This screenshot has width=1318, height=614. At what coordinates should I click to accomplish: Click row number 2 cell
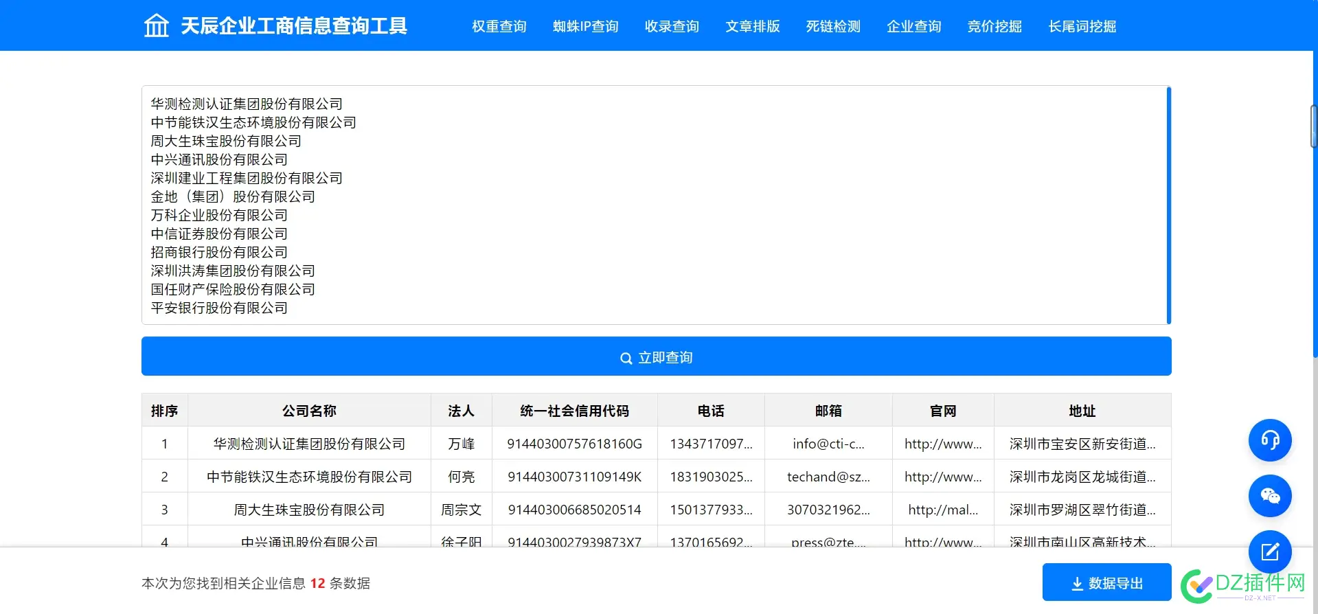(x=165, y=477)
